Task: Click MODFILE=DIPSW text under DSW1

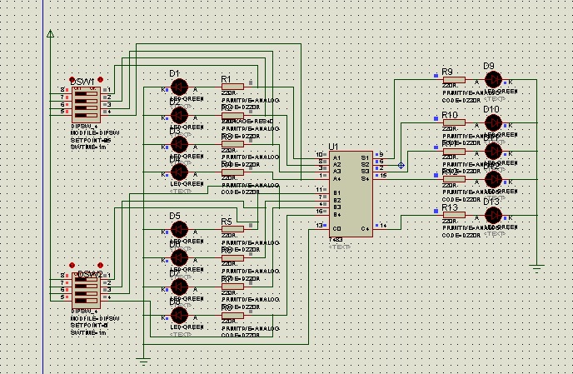Action: (x=95, y=133)
